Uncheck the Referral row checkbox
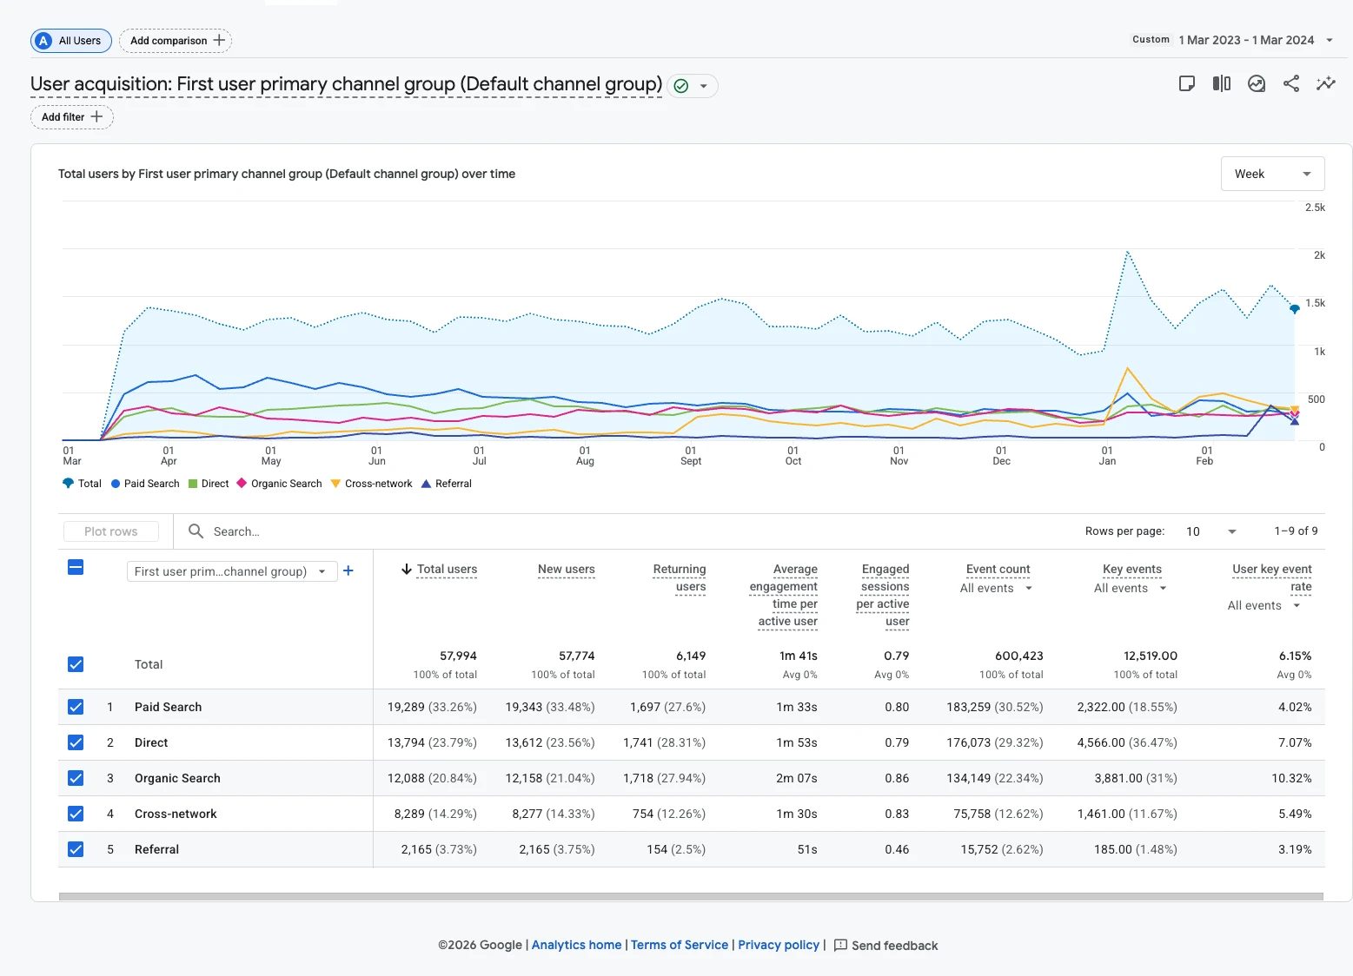 point(76,849)
